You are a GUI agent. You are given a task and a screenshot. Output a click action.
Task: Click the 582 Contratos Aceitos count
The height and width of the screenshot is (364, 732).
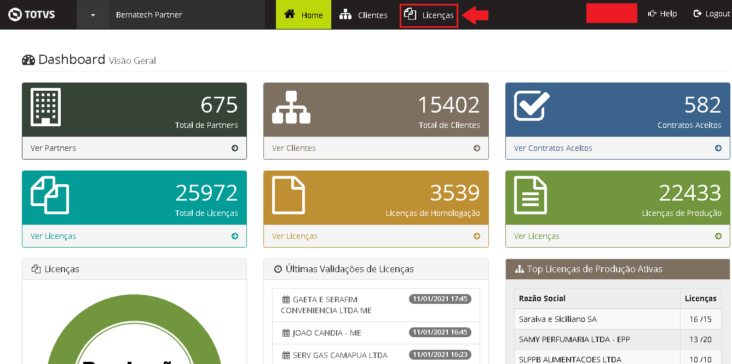click(703, 104)
